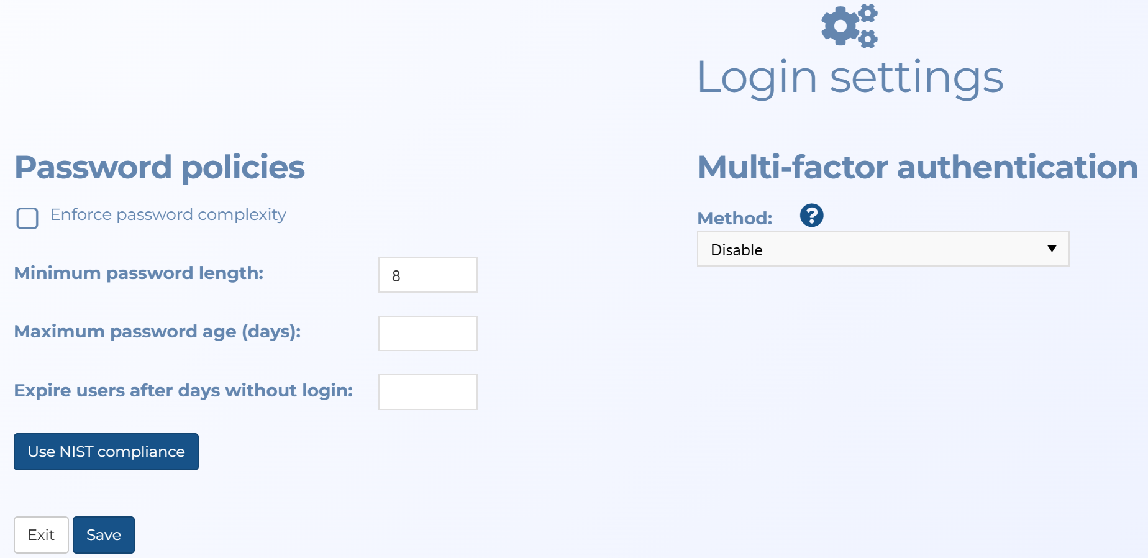This screenshot has height=558, width=1148.
Task: Save the login settings
Action: (104, 535)
